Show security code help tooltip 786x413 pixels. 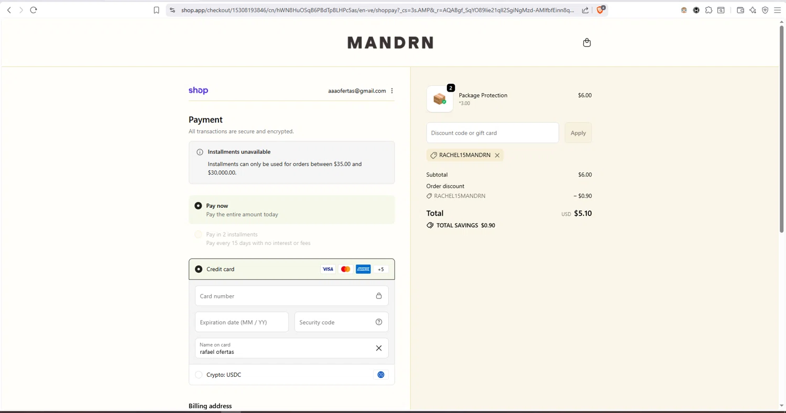(379, 322)
